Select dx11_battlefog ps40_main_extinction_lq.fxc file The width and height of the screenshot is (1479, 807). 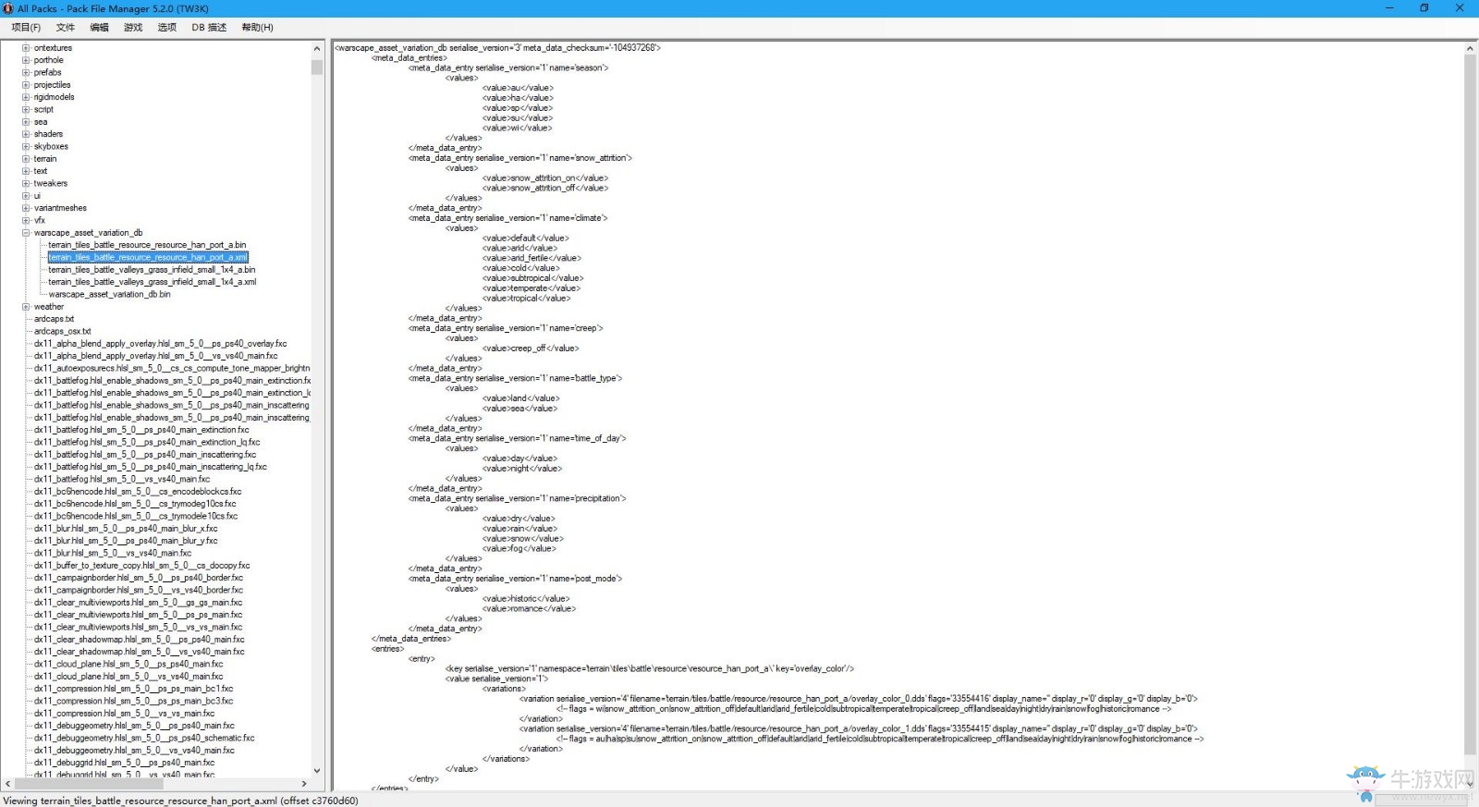pyautogui.click(x=147, y=442)
